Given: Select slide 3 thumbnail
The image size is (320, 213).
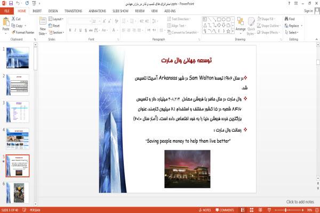Looking at the screenshot, I should pyautogui.click(x=18, y=112).
